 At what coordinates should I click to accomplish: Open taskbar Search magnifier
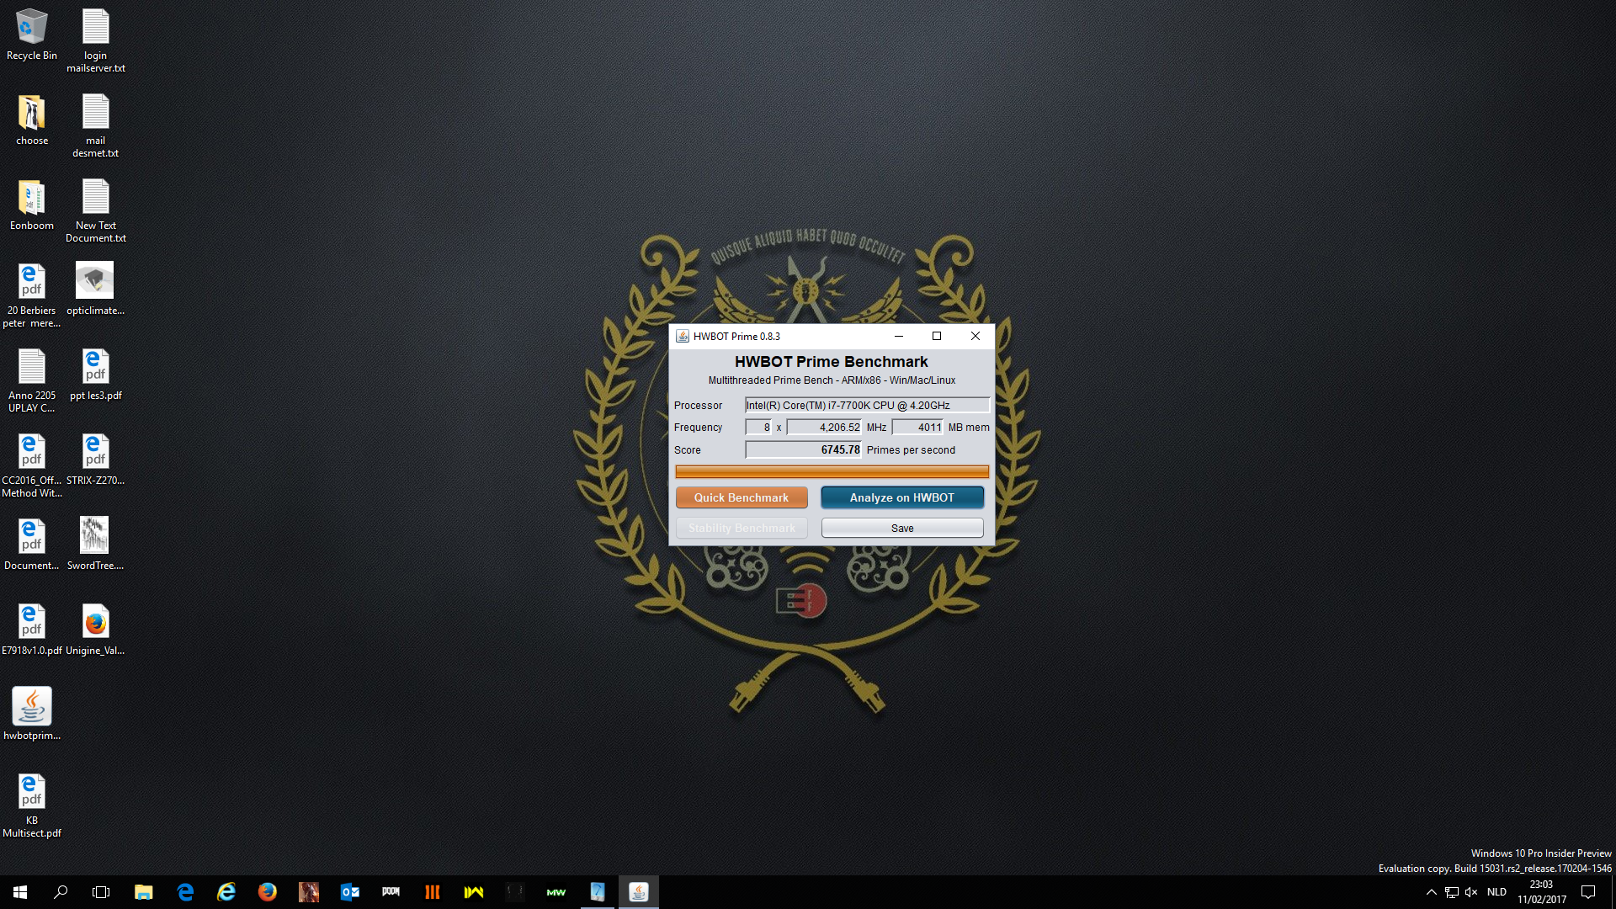click(61, 892)
